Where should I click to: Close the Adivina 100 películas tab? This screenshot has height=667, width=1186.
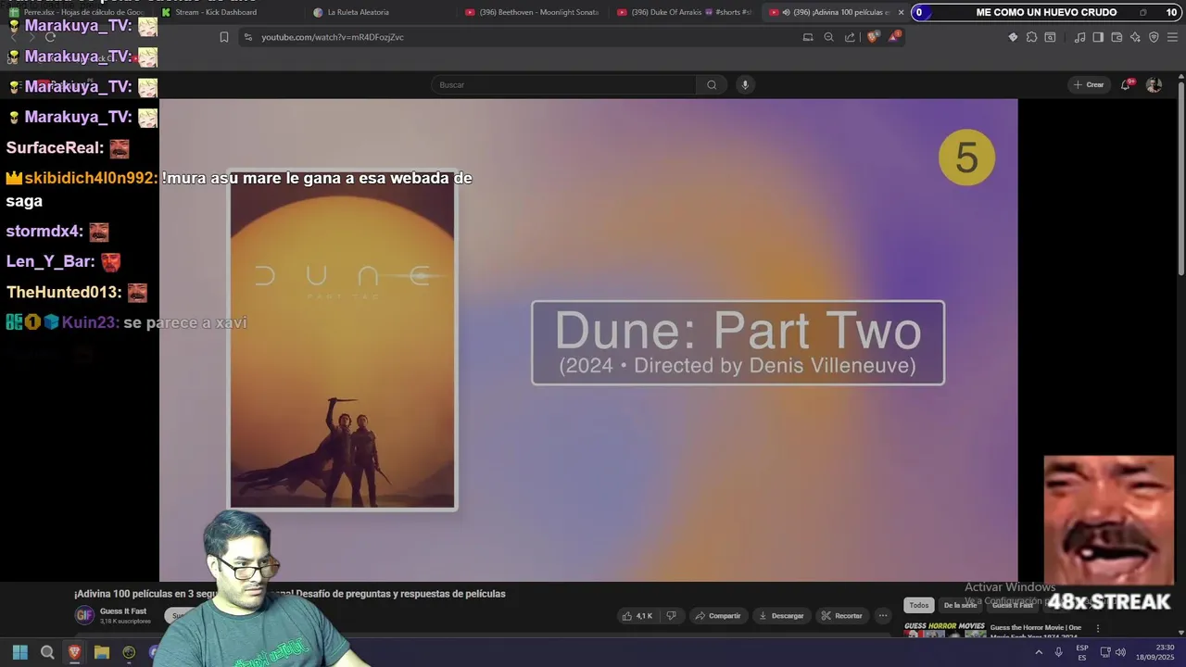tap(901, 12)
